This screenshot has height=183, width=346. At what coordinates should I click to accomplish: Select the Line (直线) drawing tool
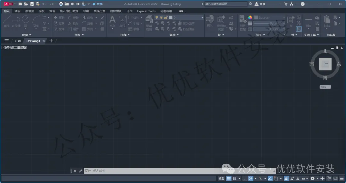[x=6, y=21]
